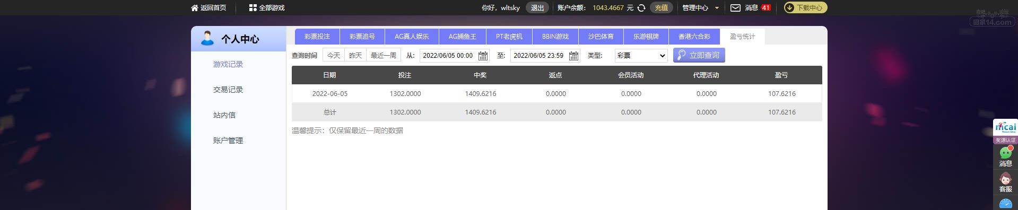
Task: Switch to the 香港六合彩 tab
Action: coord(694,37)
